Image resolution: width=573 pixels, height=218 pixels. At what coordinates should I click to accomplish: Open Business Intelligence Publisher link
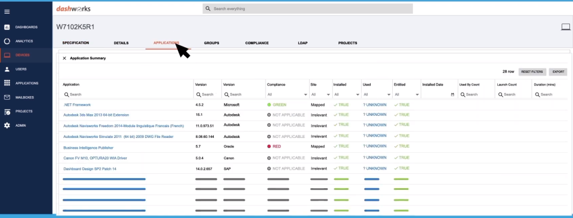coord(88,148)
